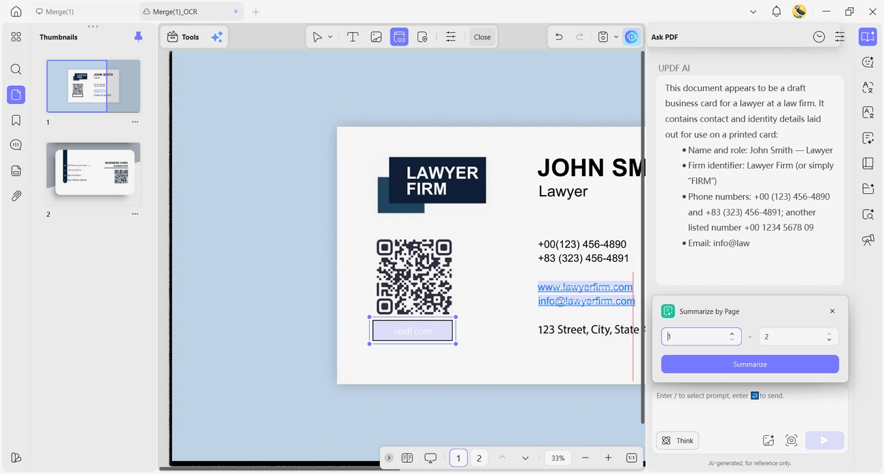Choose the Text edit tool

tap(352, 37)
